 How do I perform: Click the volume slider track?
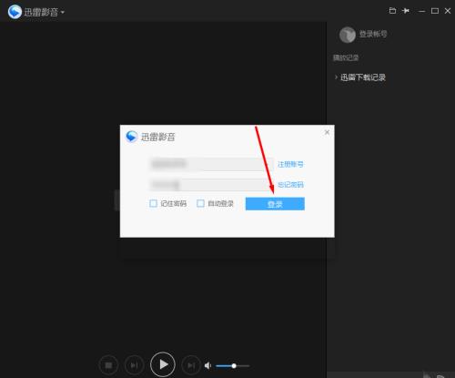(233, 366)
